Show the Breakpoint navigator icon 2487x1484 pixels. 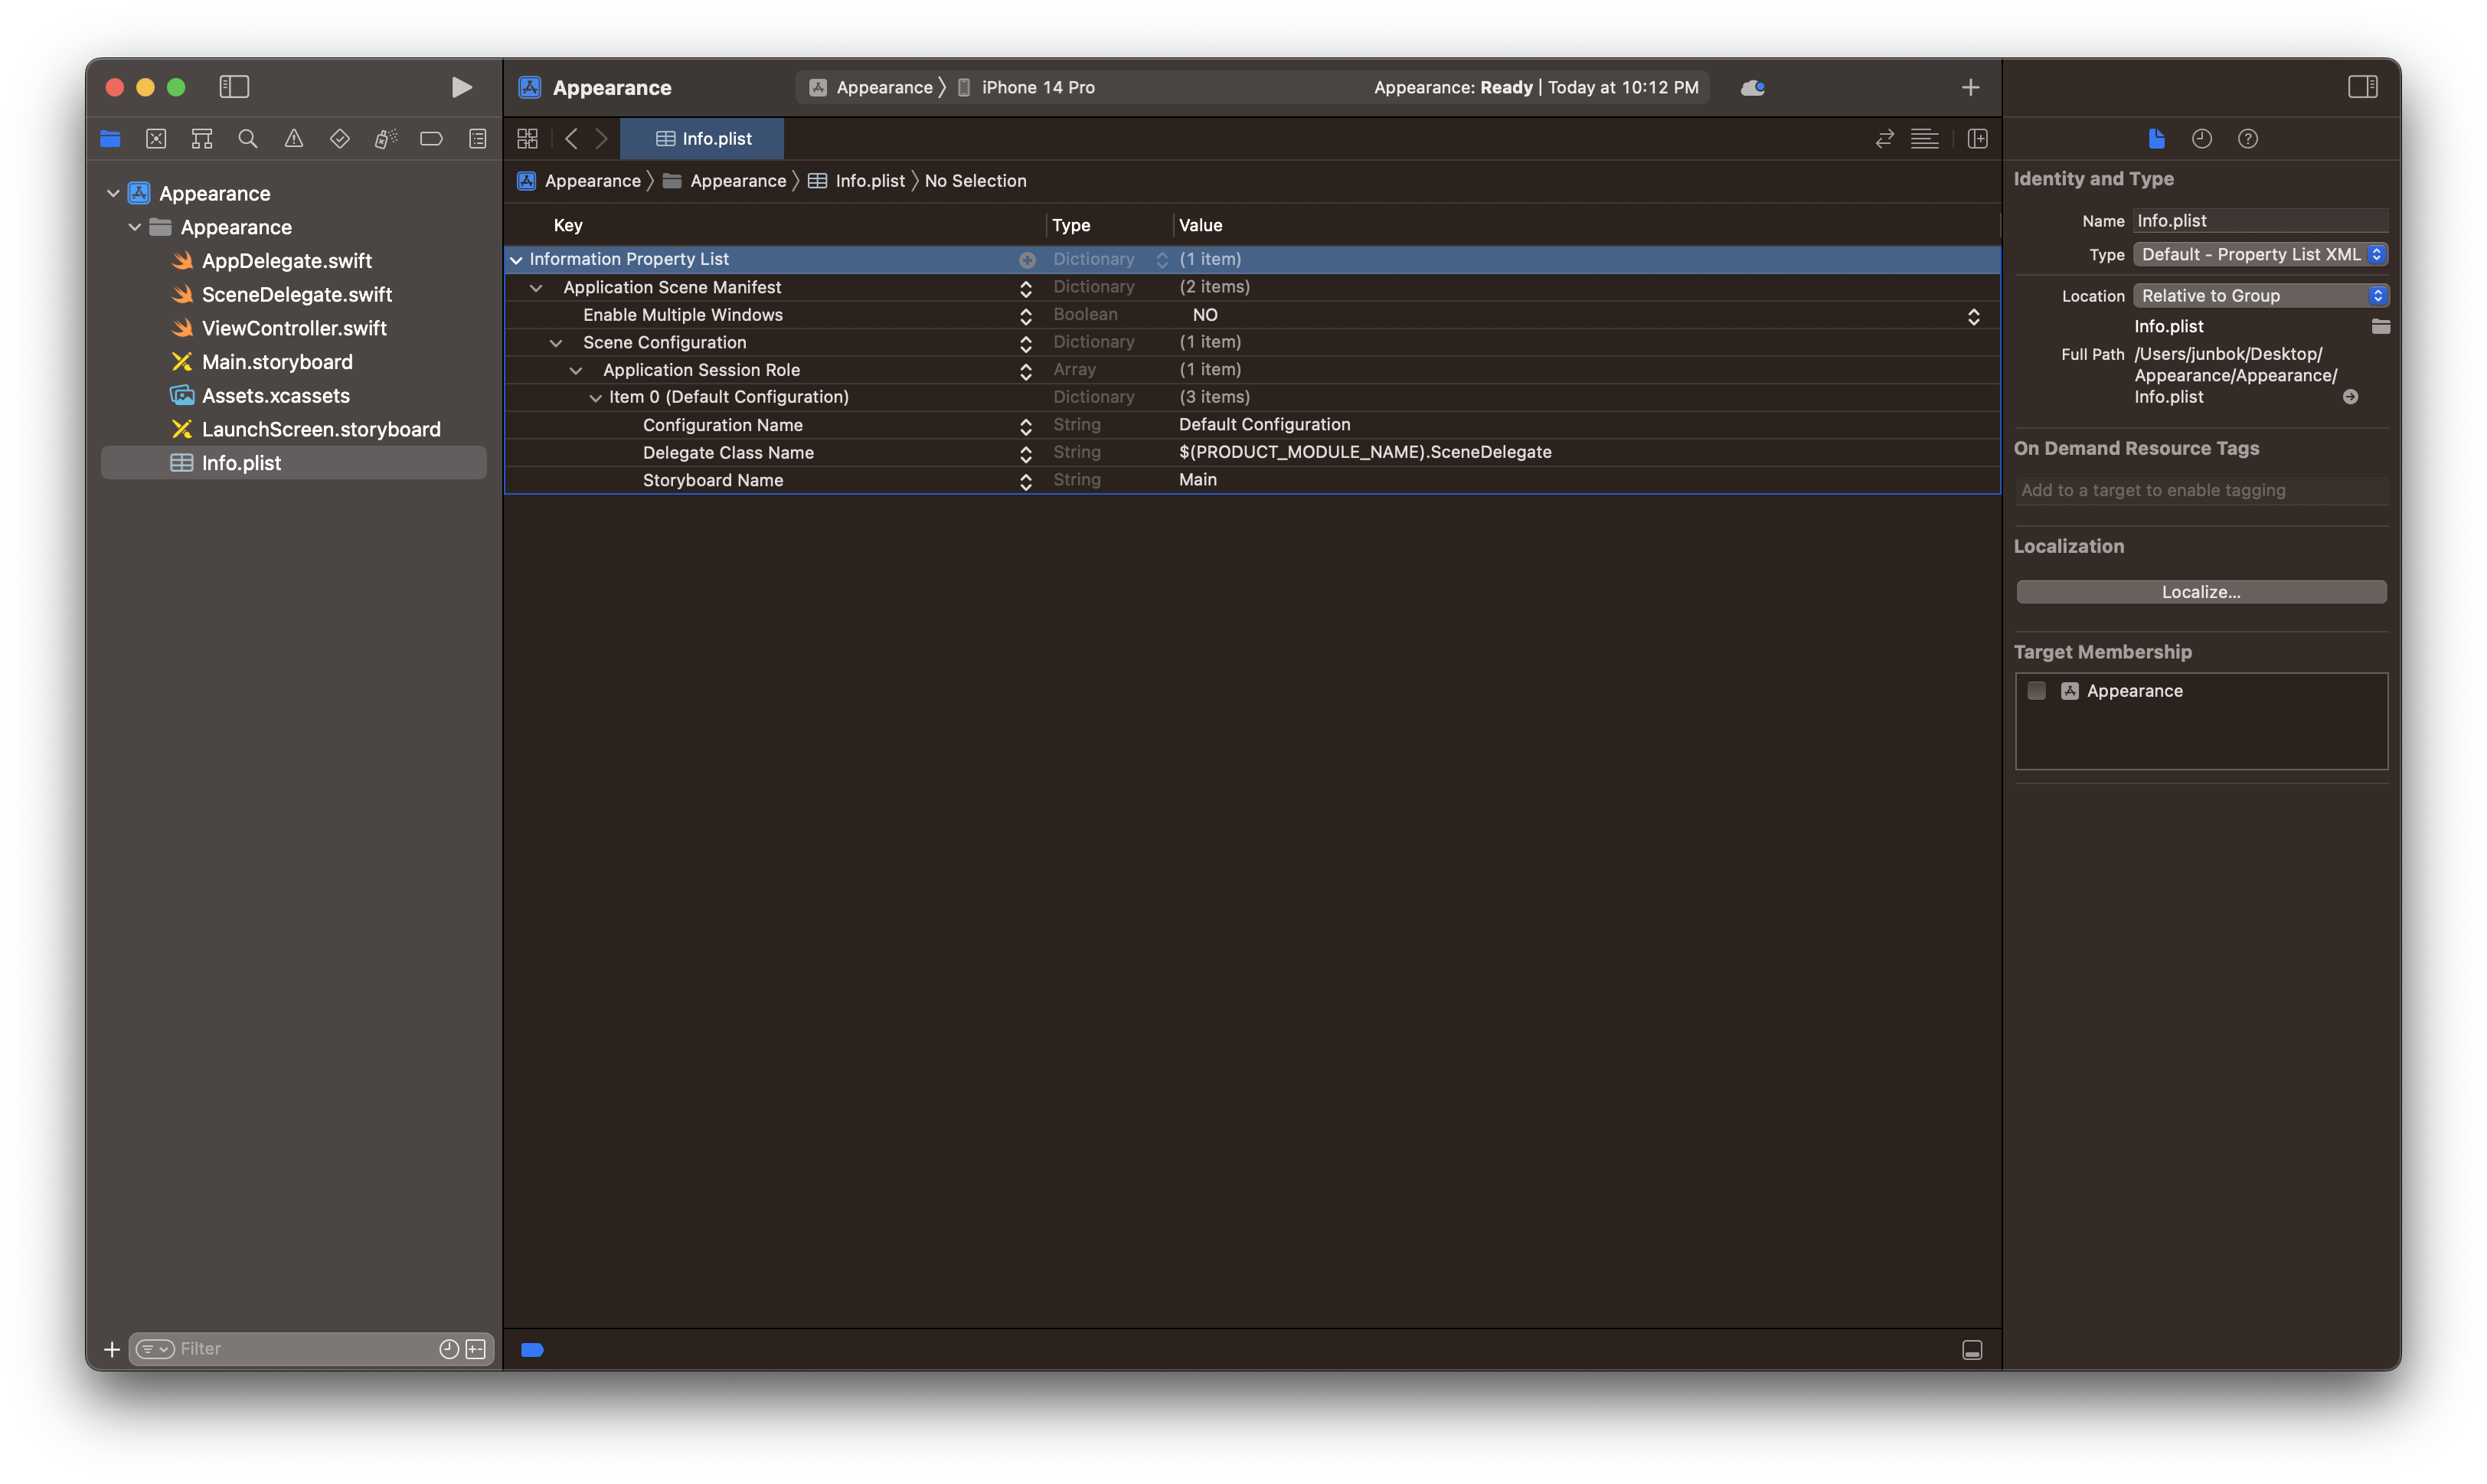pyautogui.click(x=431, y=139)
